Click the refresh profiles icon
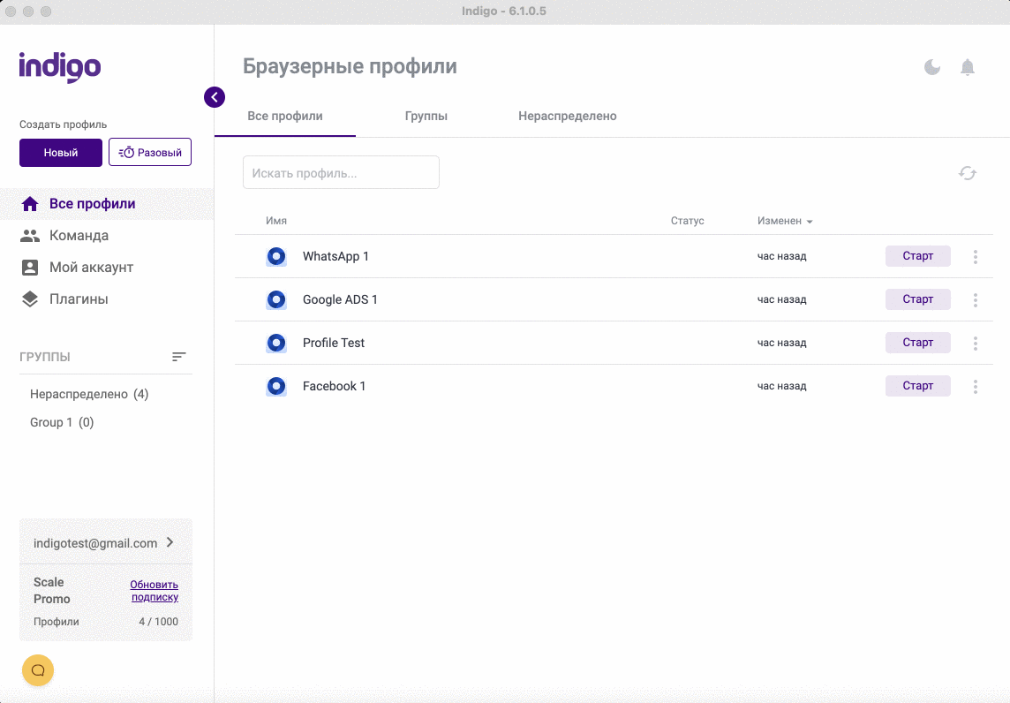The width and height of the screenshot is (1010, 703). 968,173
